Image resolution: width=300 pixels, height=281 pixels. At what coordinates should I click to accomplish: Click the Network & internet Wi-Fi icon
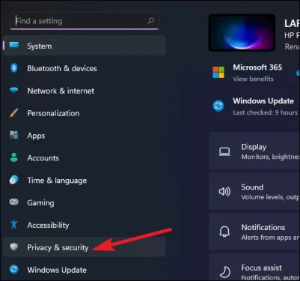click(14, 90)
